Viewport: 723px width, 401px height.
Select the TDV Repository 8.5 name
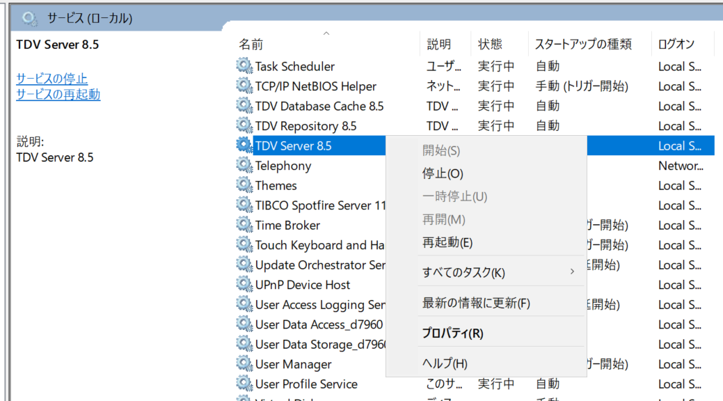pyautogui.click(x=305, y=126)
